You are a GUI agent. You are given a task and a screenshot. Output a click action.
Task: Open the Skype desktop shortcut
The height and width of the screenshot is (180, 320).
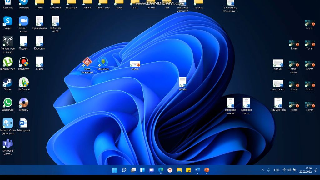pos(7,22)
